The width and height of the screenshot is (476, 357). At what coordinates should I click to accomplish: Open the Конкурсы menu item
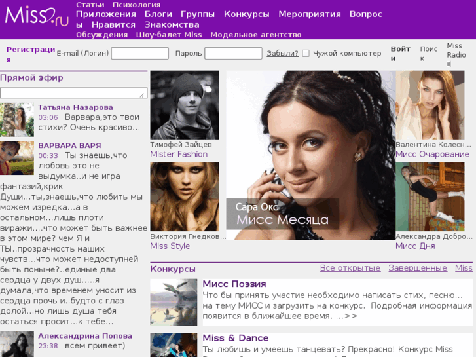tap(246, 14)
